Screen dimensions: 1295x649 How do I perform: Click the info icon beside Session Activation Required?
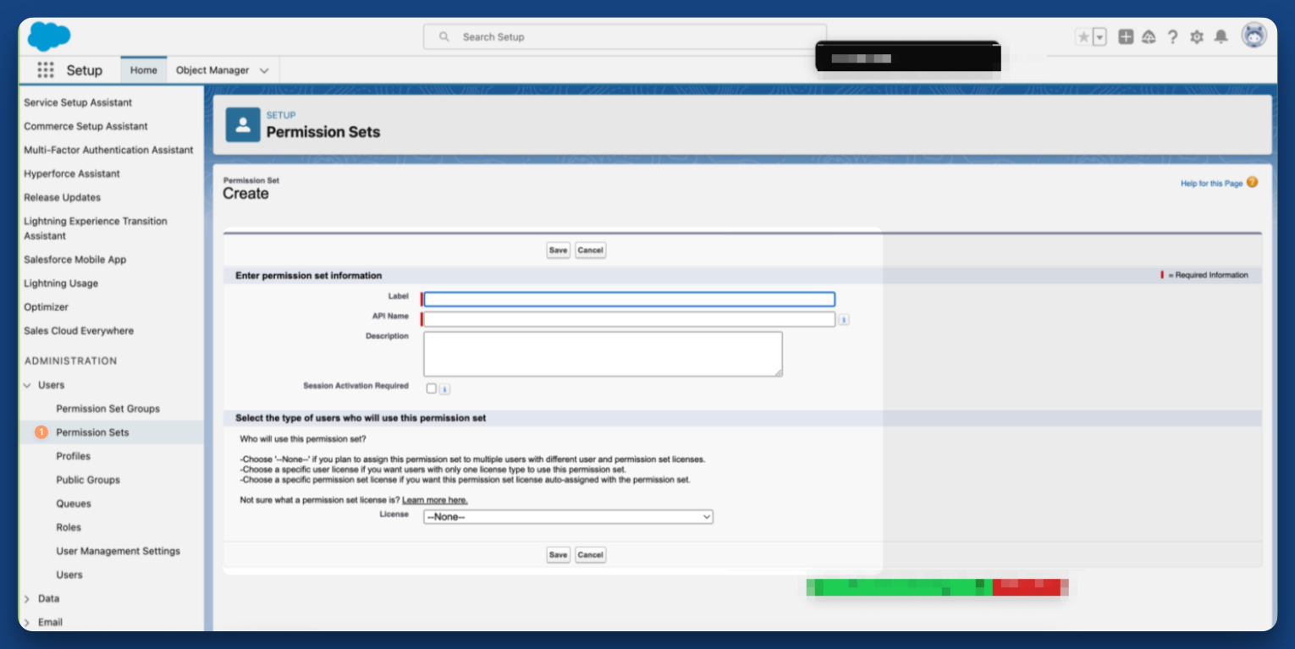click(x=444, y=389)
